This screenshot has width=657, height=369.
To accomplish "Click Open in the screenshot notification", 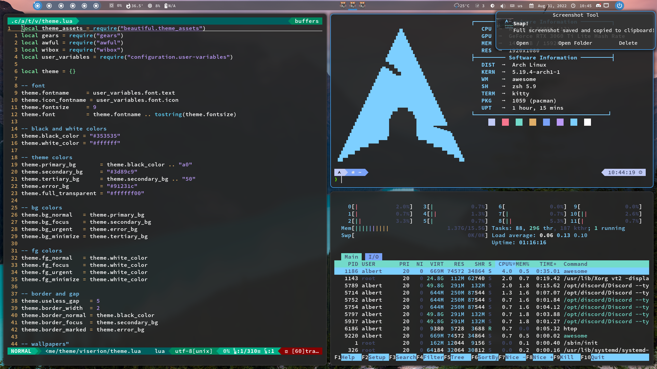I will 522,43.
